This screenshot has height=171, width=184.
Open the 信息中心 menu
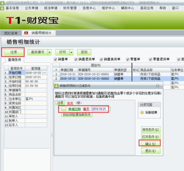coord(89,8)
